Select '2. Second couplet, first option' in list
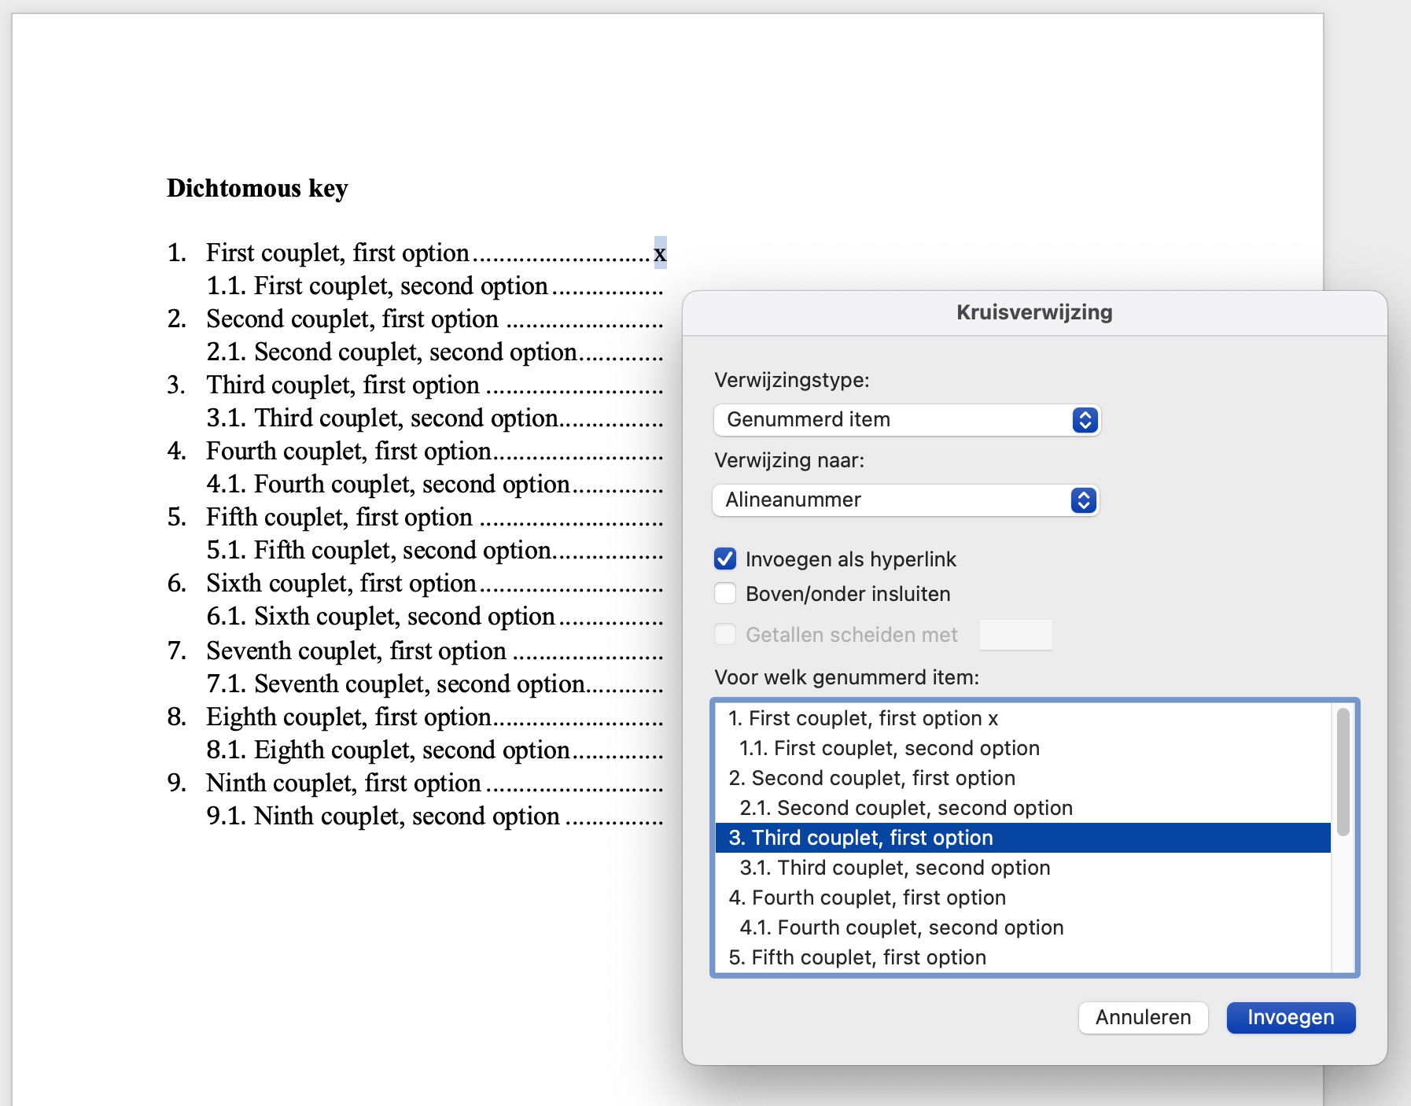 click(x=871, y=778)
